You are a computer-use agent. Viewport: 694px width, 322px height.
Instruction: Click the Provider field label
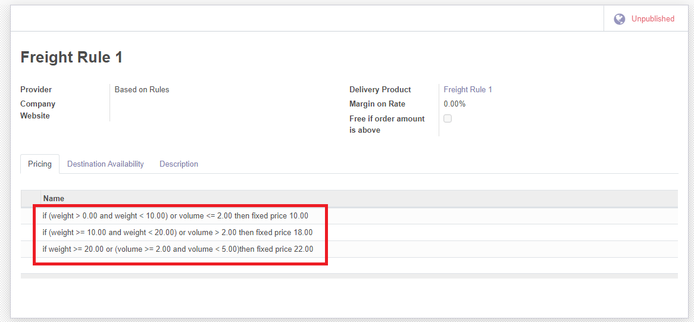(36, 89)
